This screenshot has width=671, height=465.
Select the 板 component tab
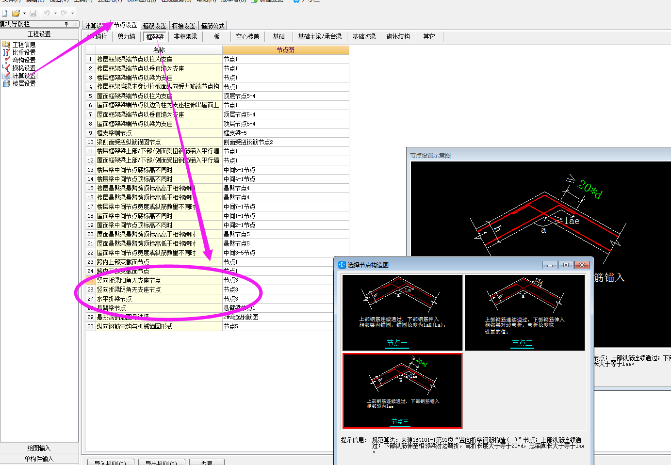pos(217,36)
